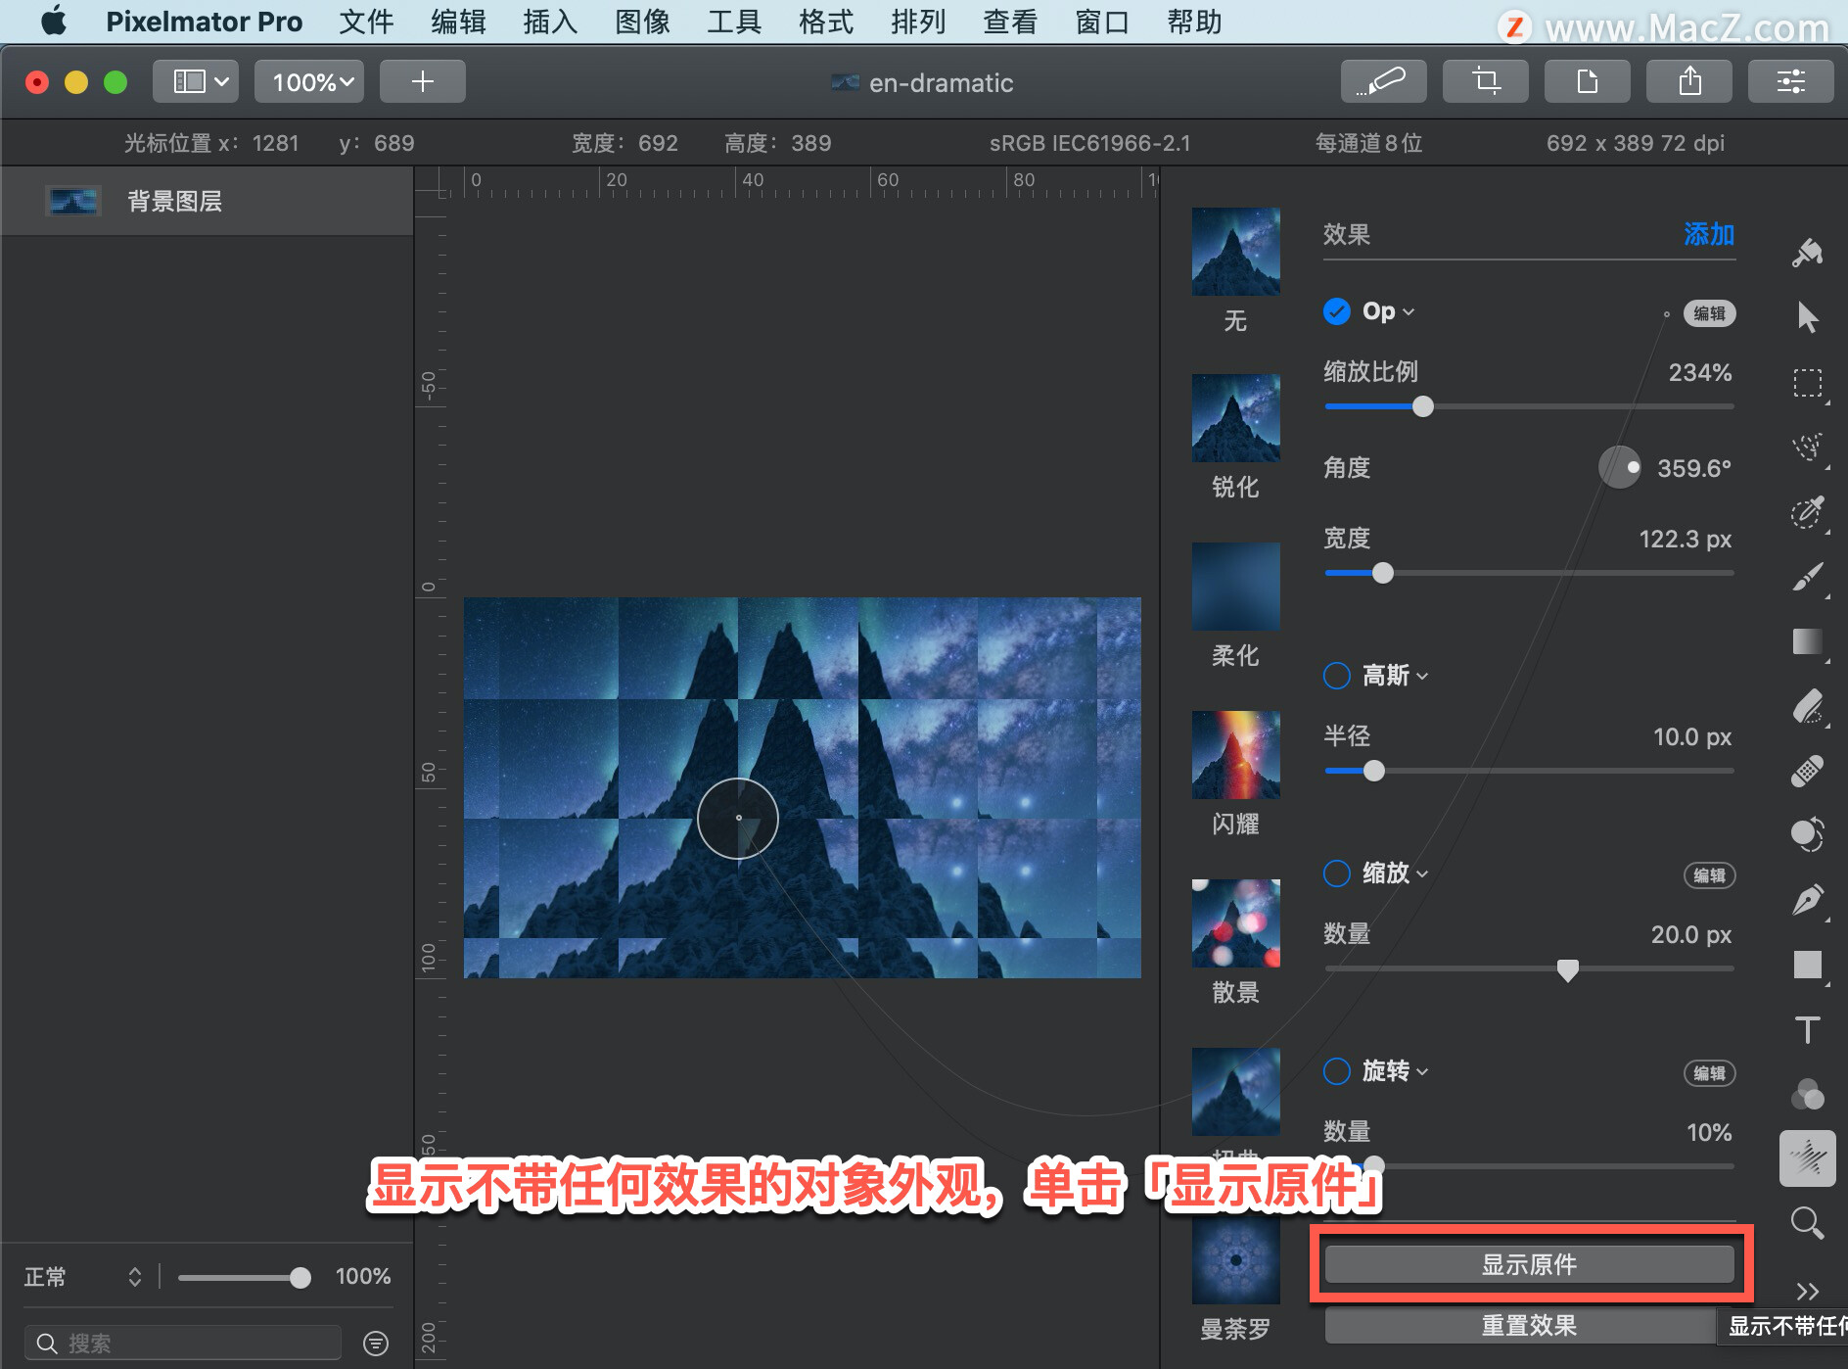Select the Zoom magnifier tool
The height and width of the screenshot is (1369, 1848).
[1807, 1223]
